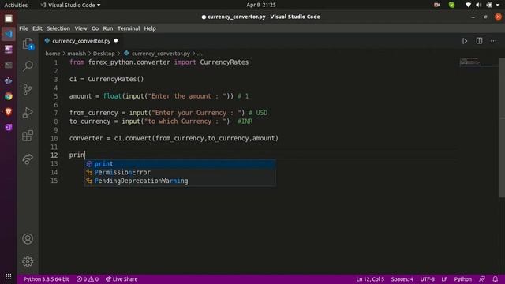This screenshot has width=505, height=284.
Task: Open the Edit menu
Action: 37,28
